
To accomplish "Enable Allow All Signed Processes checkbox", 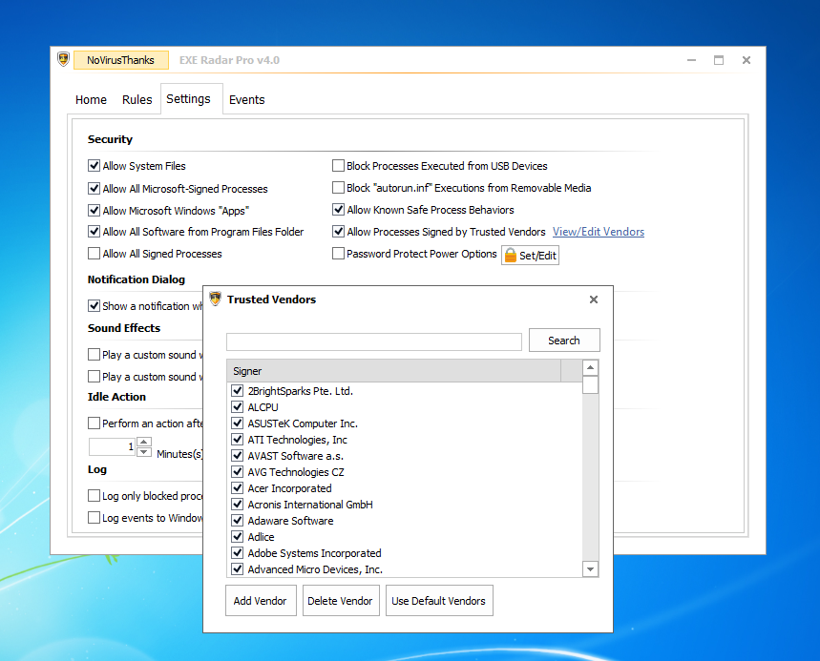I will 95,254.
